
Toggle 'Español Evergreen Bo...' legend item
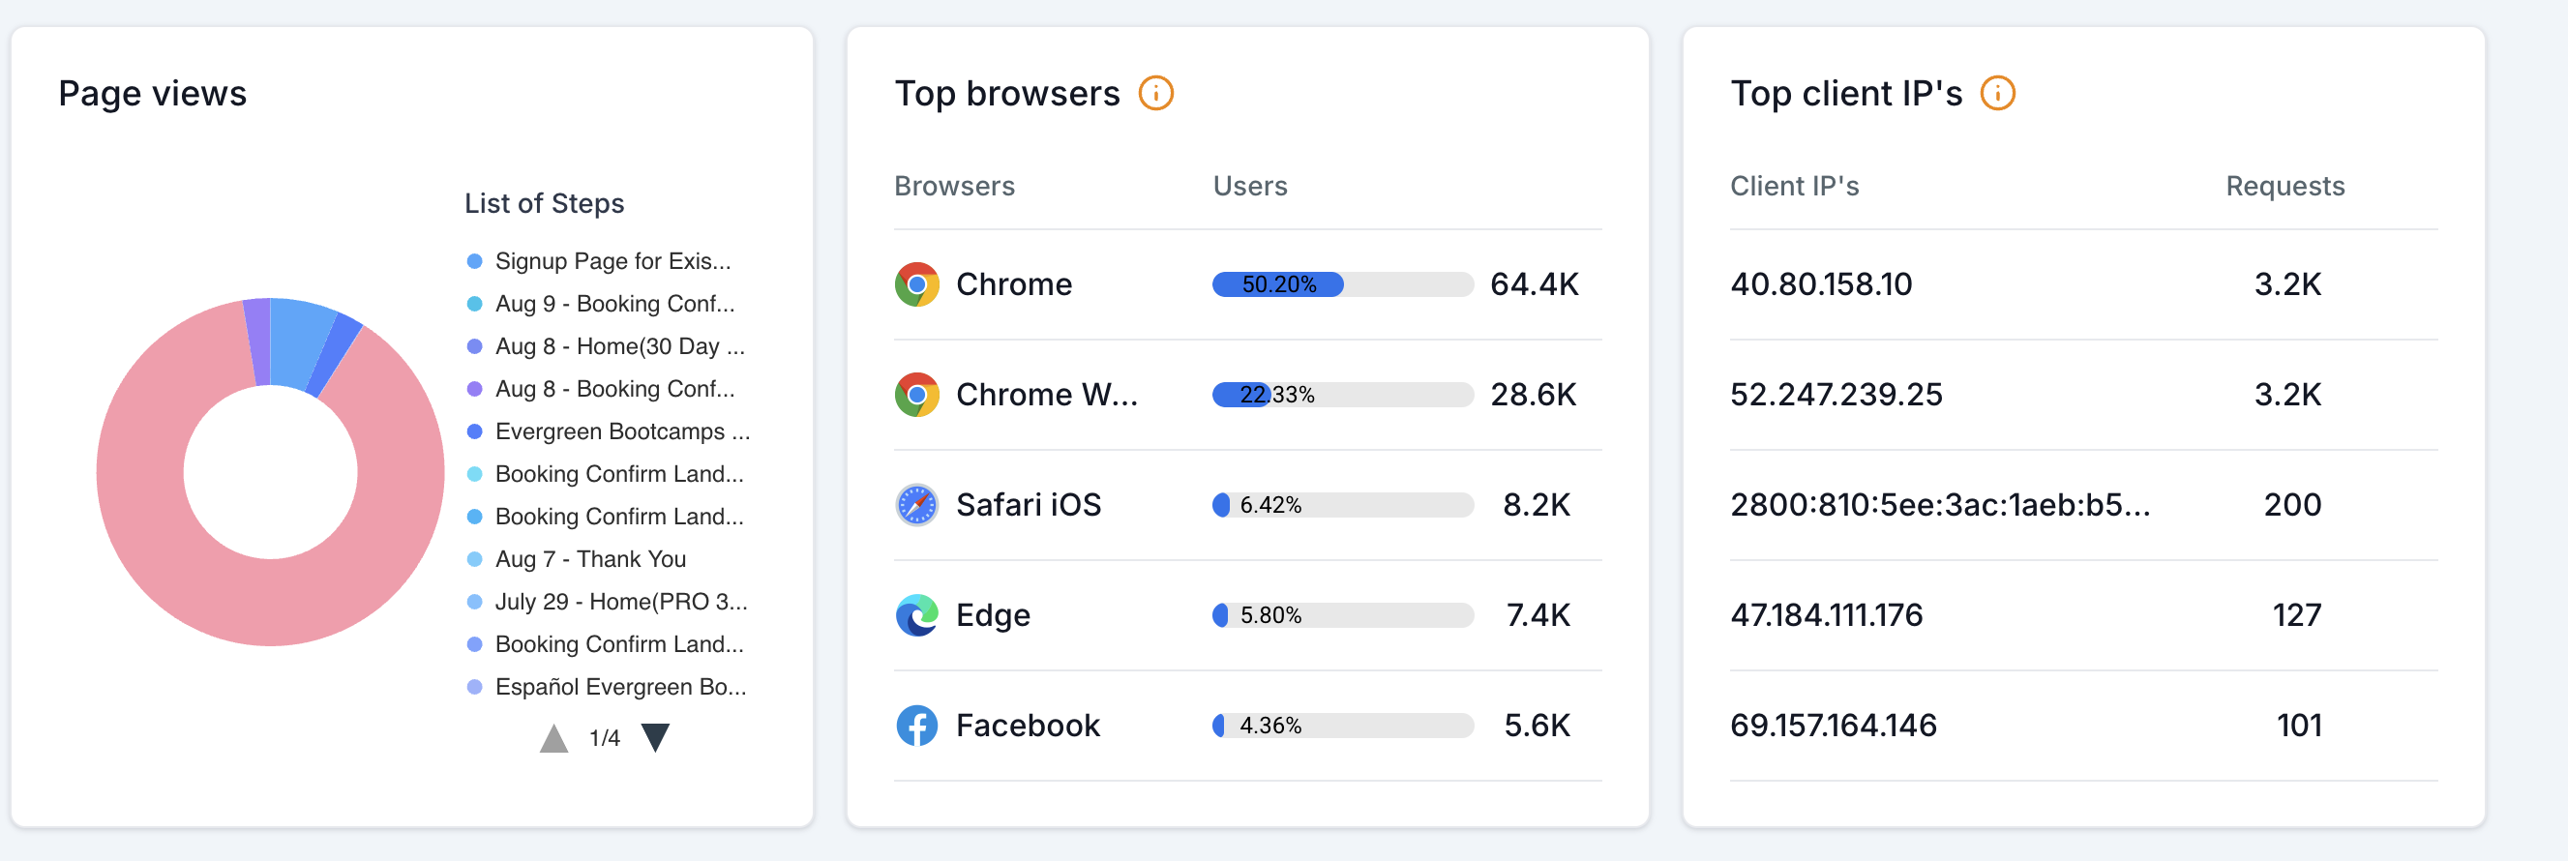click(619, 687)
